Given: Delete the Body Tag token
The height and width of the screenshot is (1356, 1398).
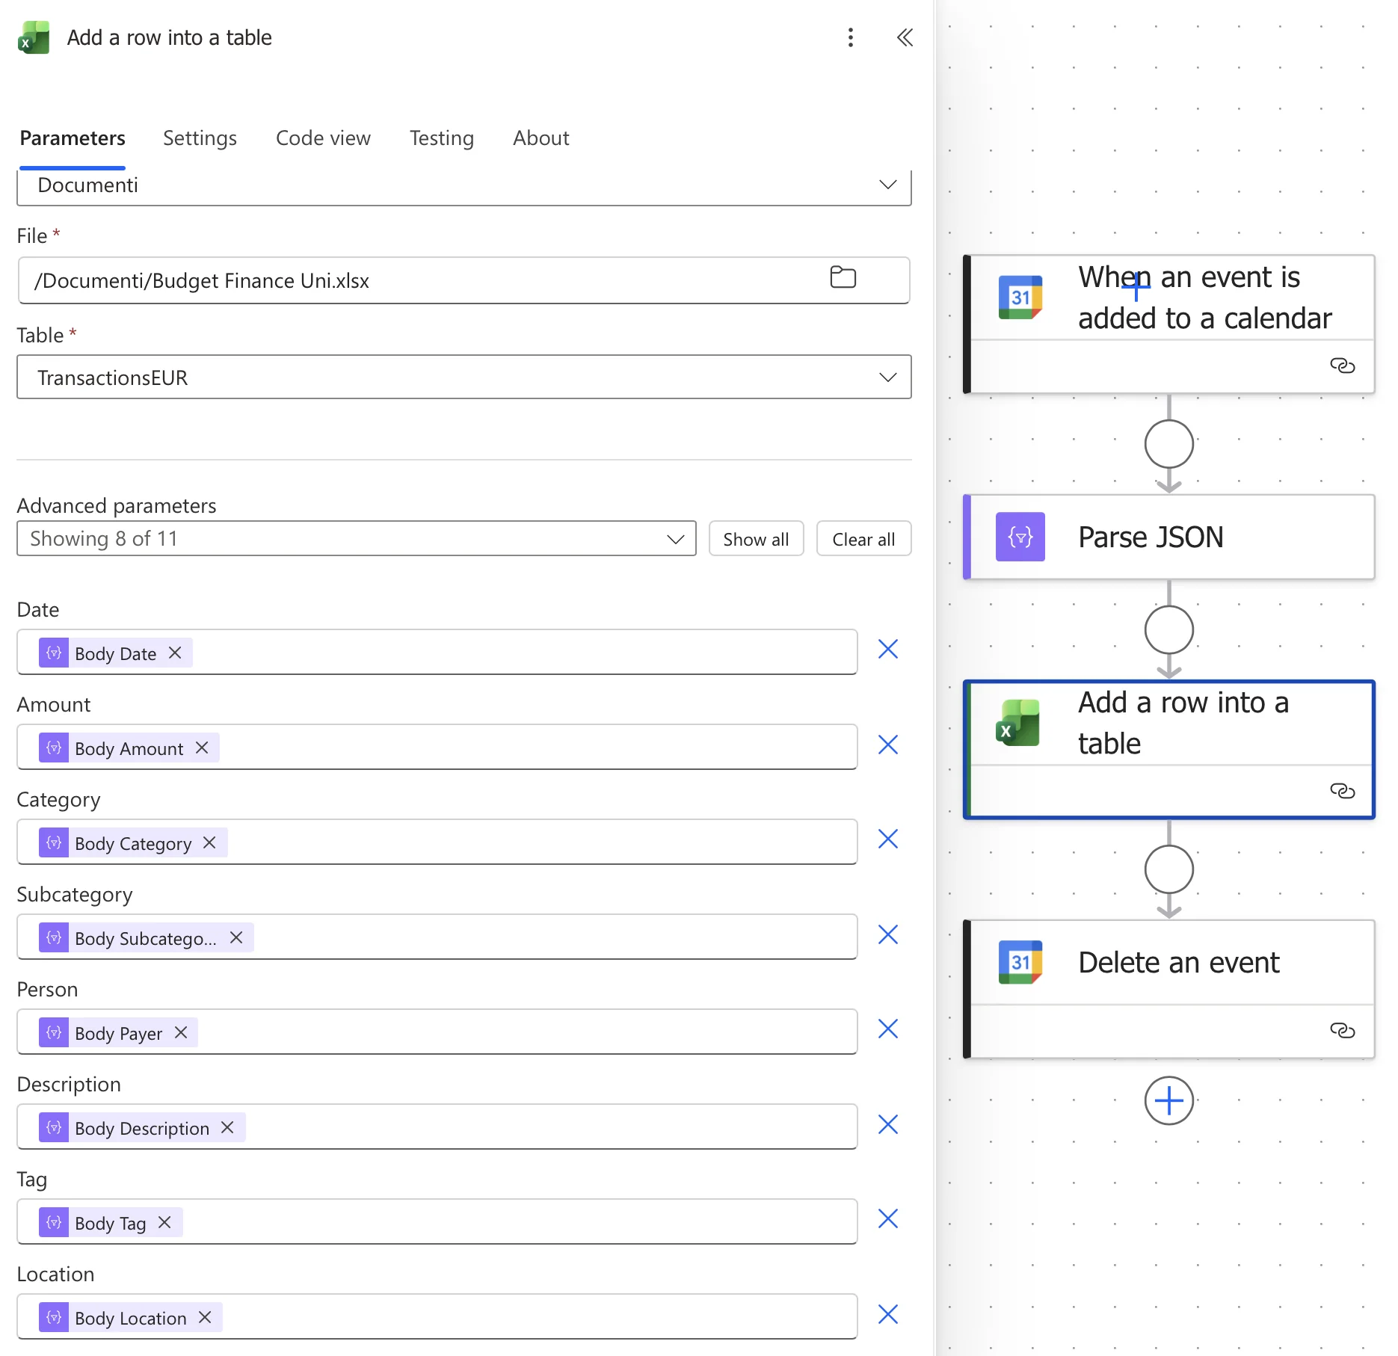Looking at the screenshot, I should point(164,1222).
